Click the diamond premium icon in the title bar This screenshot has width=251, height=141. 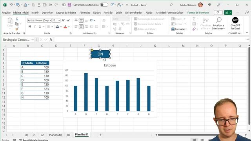click(x=209, y=5)
